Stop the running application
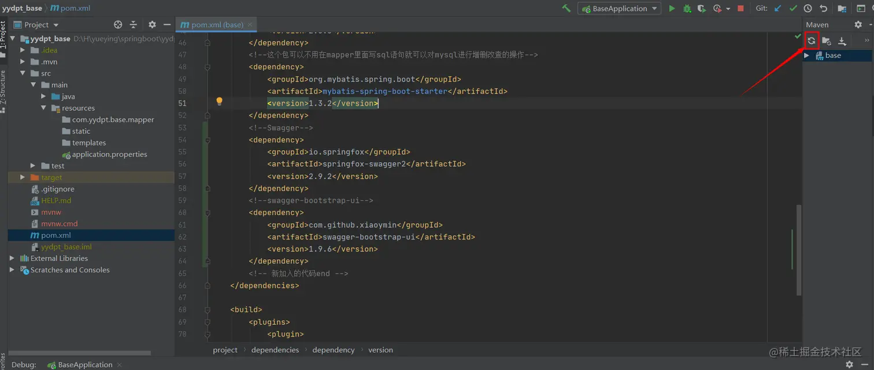 point(740,9)
